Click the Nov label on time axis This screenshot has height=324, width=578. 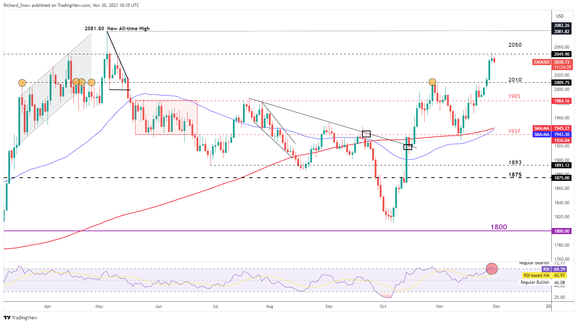pyautogui.click(x=440, y=306)
